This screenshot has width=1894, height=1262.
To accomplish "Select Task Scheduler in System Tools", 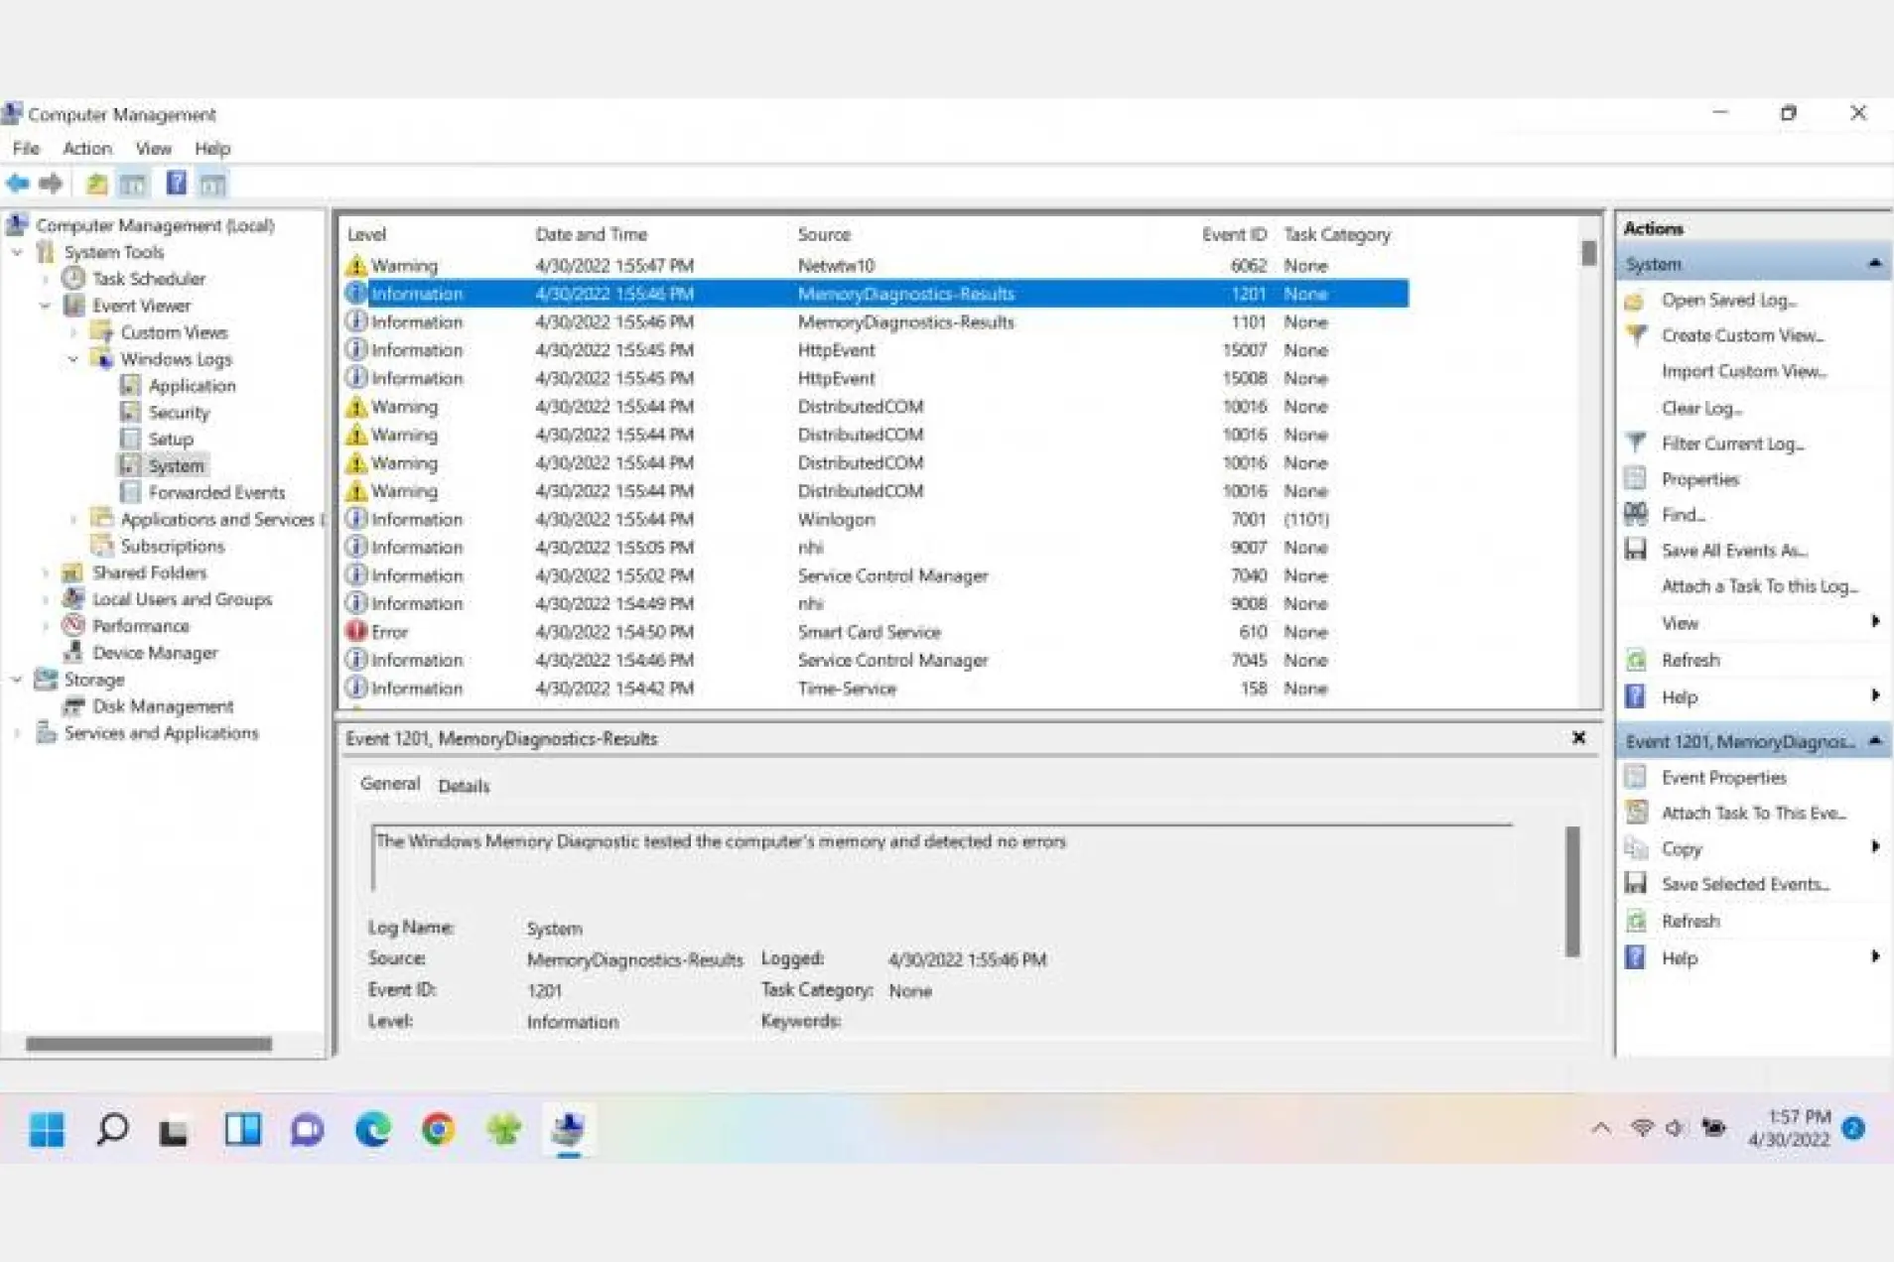I will 149,279.
